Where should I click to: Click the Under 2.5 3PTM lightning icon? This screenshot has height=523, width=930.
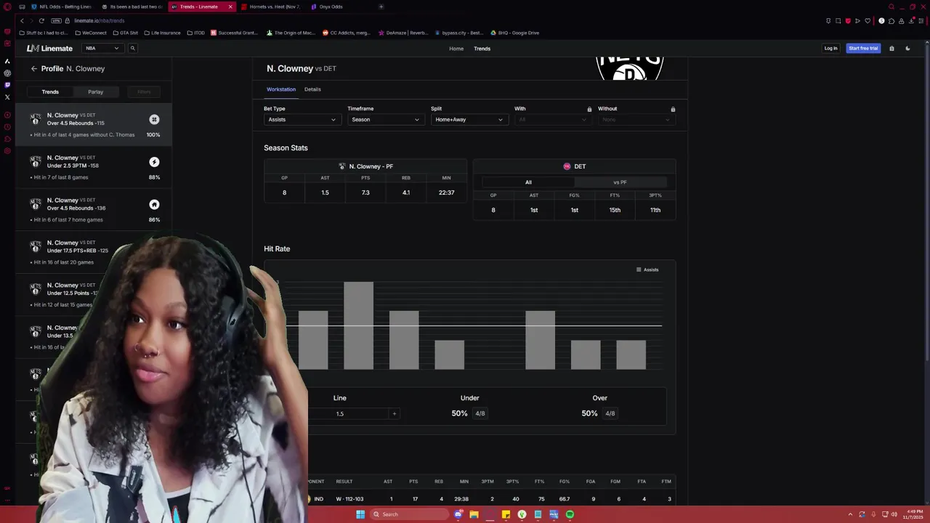[154, 162]
